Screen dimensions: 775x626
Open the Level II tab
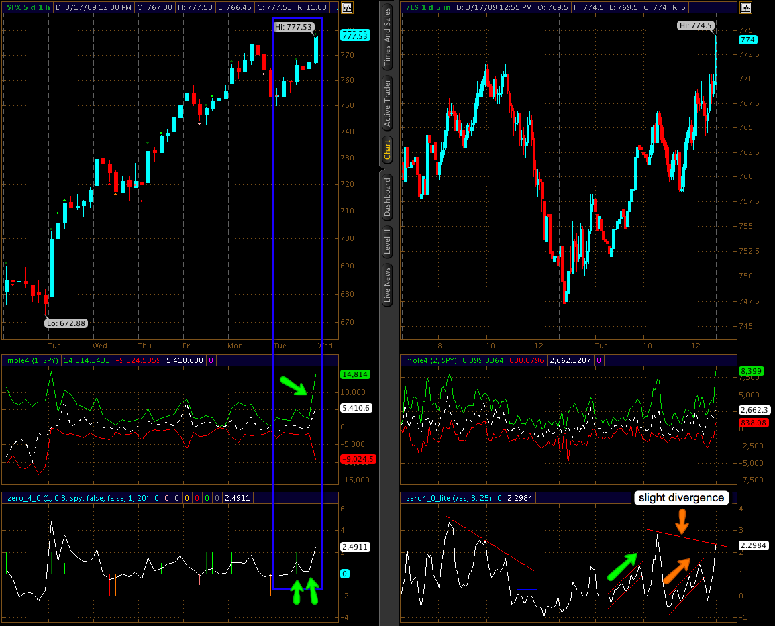point(387,242)
